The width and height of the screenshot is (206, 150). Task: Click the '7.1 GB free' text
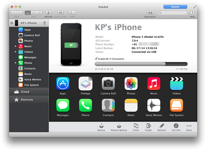(x=182, y=69)
